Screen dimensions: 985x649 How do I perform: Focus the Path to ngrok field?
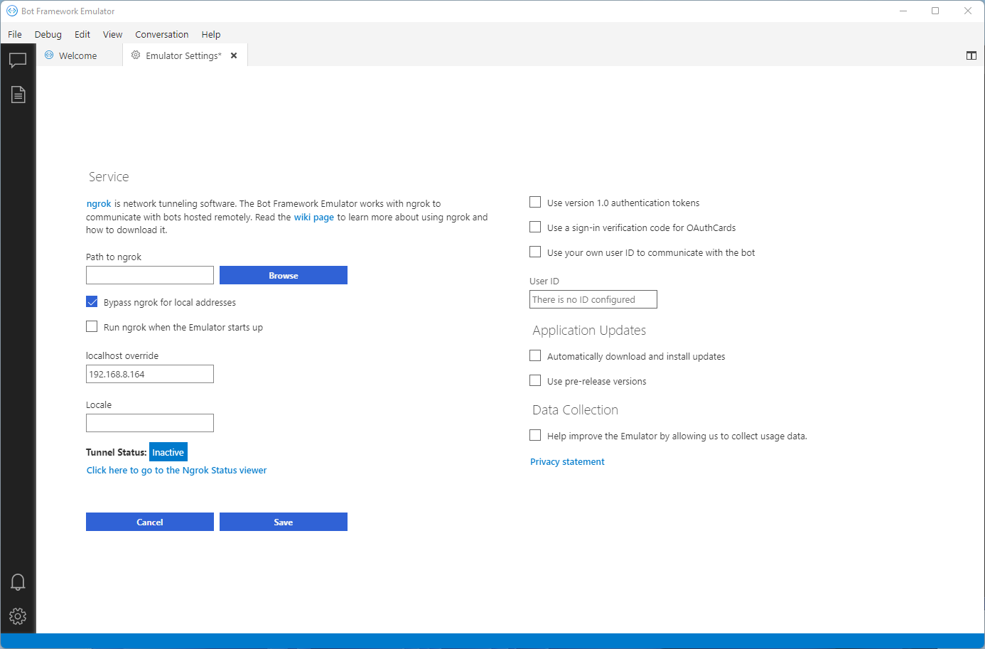point(150,275)
